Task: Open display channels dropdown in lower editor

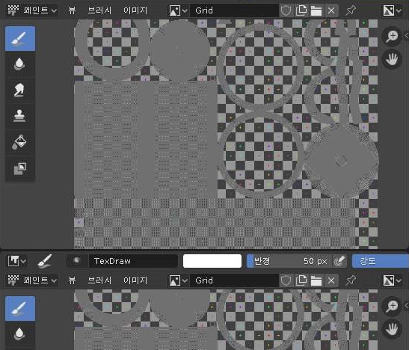Action: pos(392,280)
